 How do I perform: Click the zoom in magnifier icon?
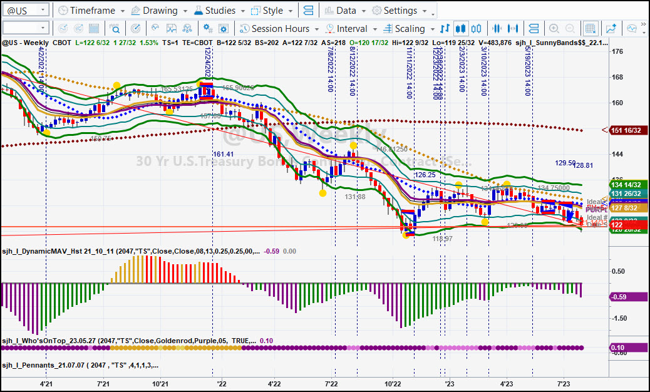click(554, 29)
